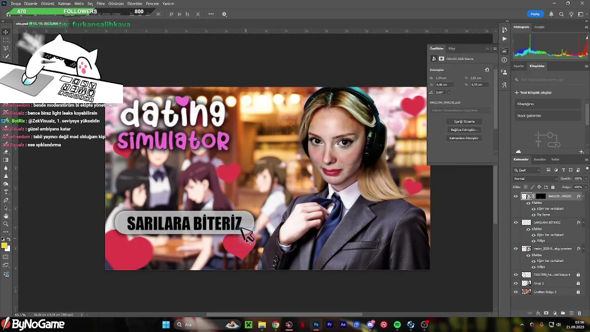Click the link layers icon
590x332 pixels.
530,313
